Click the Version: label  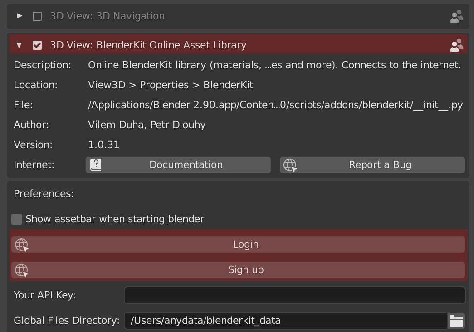33,145
